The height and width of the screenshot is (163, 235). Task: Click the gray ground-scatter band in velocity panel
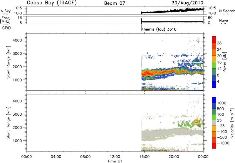point(172,132)
